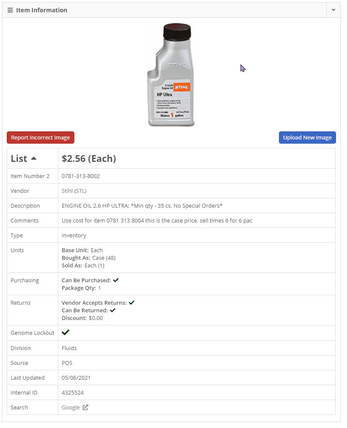
Task: Select the $2.56 (Each) price text
Action: click(x=89, y=158)
